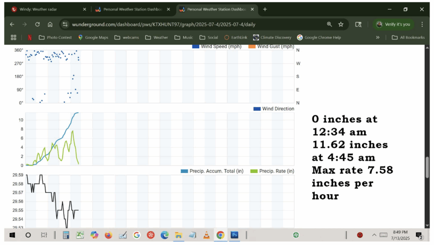Open the Netflix bookmark icon
The width and height of the screenshot is (434, 245).
pos(30,37)
